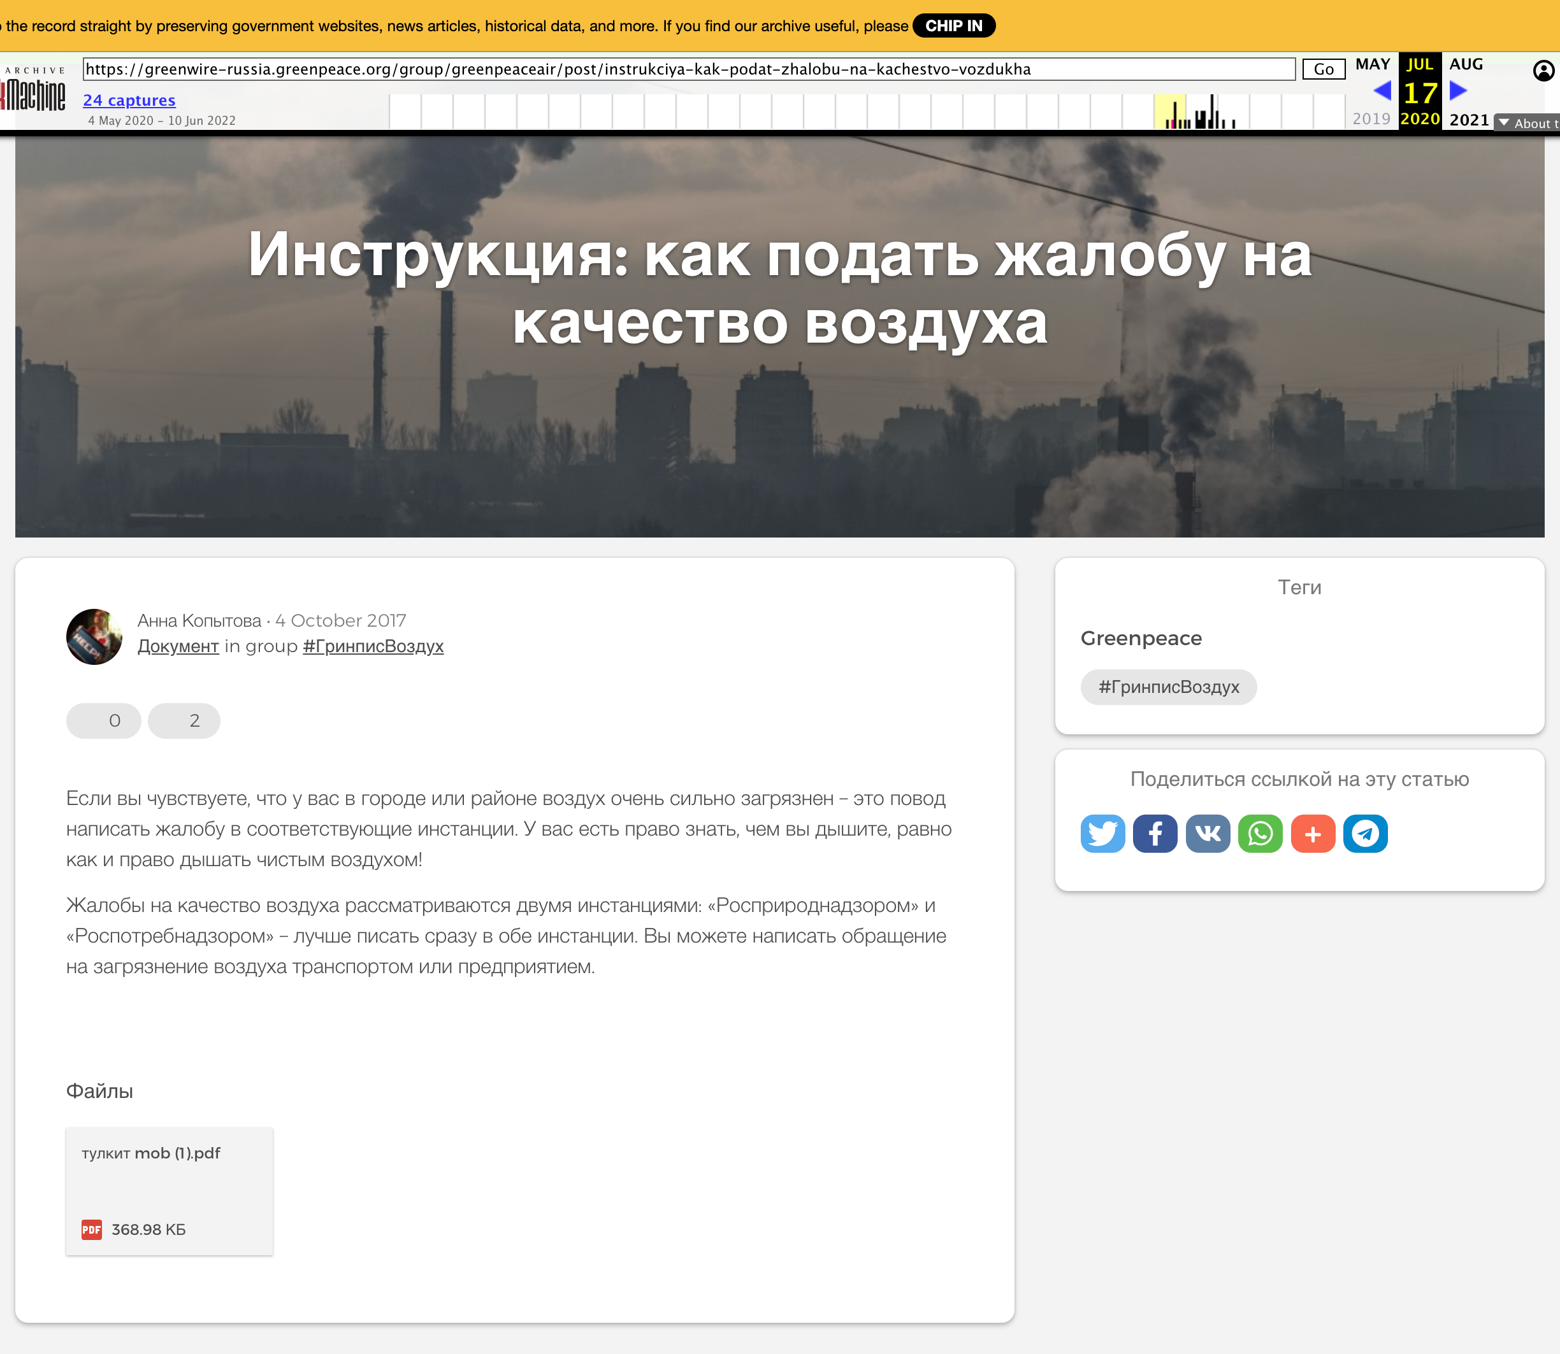The image size is (1560, 1354).
Task: Open the Документ link
Action: pos(178,647)
